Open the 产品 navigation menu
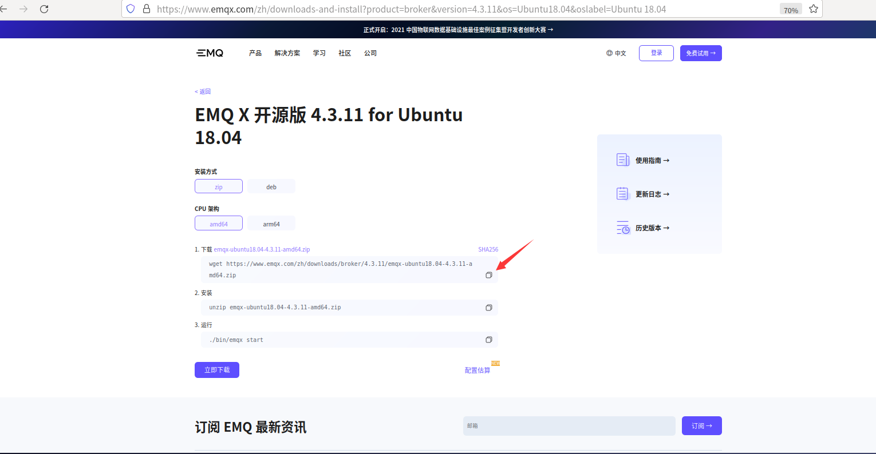Screen dimensions: 876x454 [x=255, y=53]
